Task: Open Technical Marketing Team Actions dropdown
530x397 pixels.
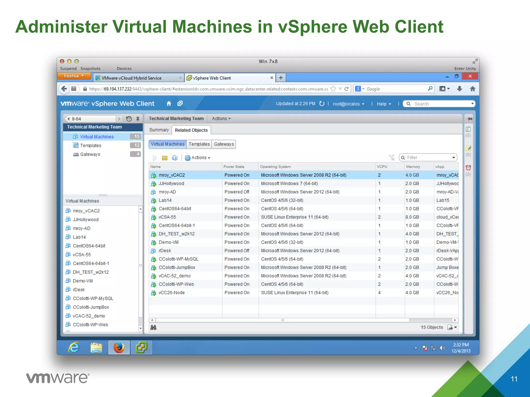Action: pyautogui.click(x=221, y=119)
